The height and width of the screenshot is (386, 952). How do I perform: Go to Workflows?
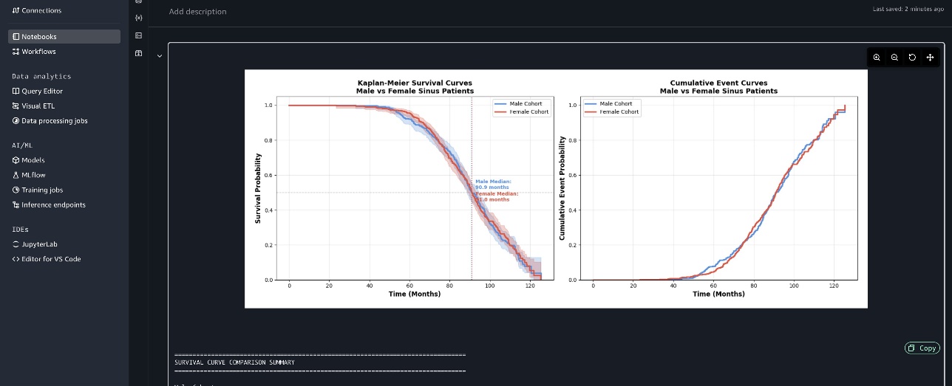[38, 52]
